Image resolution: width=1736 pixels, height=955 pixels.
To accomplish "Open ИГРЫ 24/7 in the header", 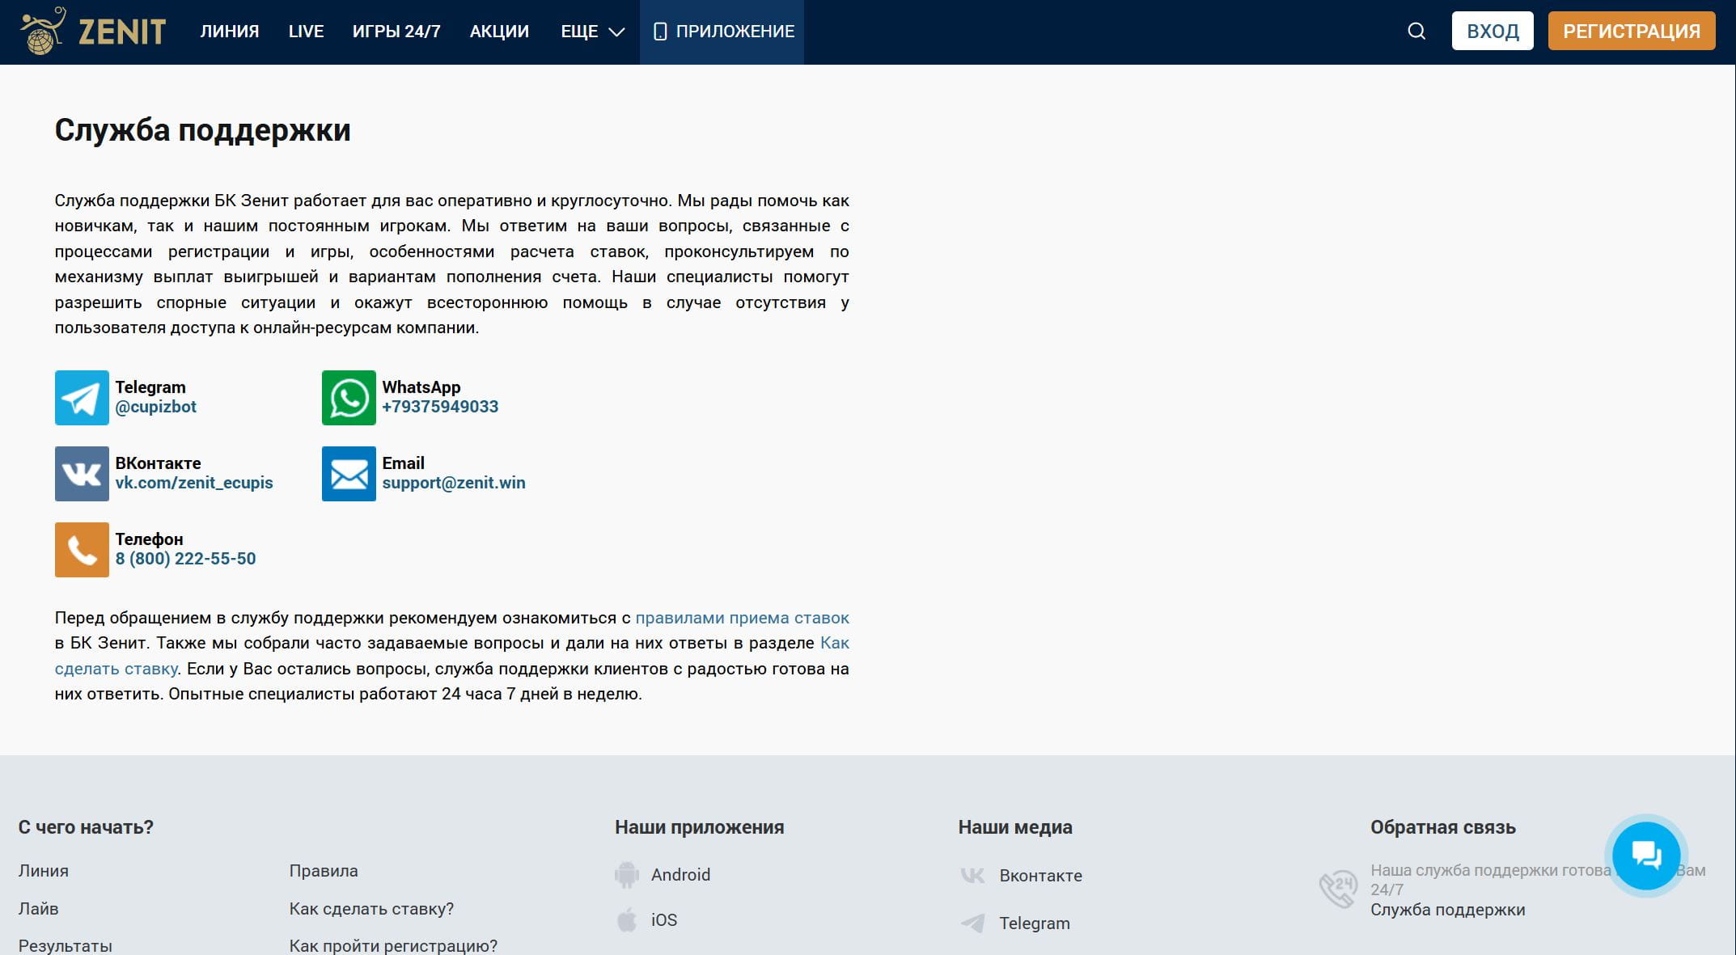I will tap(396, 32).
